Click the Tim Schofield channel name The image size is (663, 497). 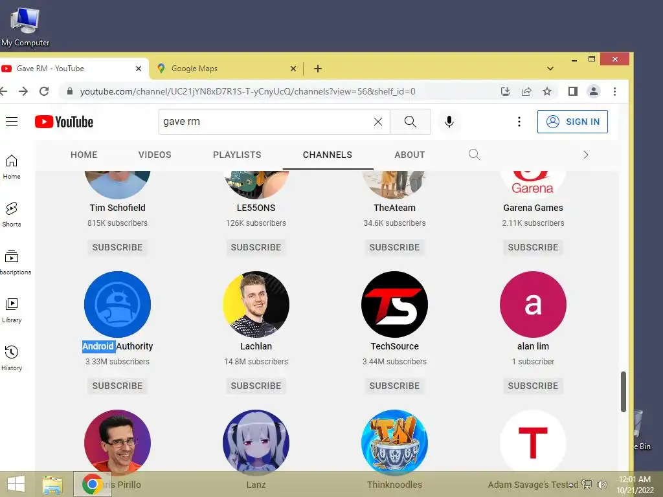coord(117,208)
